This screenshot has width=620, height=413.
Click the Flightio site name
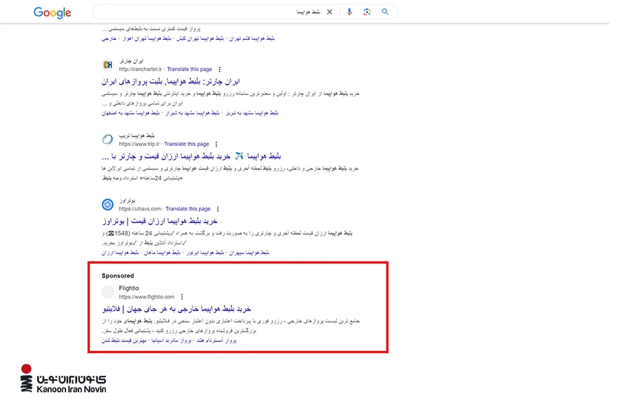click(129, 288)
